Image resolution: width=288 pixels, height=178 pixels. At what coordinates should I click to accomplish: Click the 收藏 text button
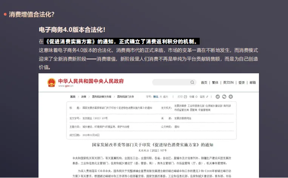[192, 97]
